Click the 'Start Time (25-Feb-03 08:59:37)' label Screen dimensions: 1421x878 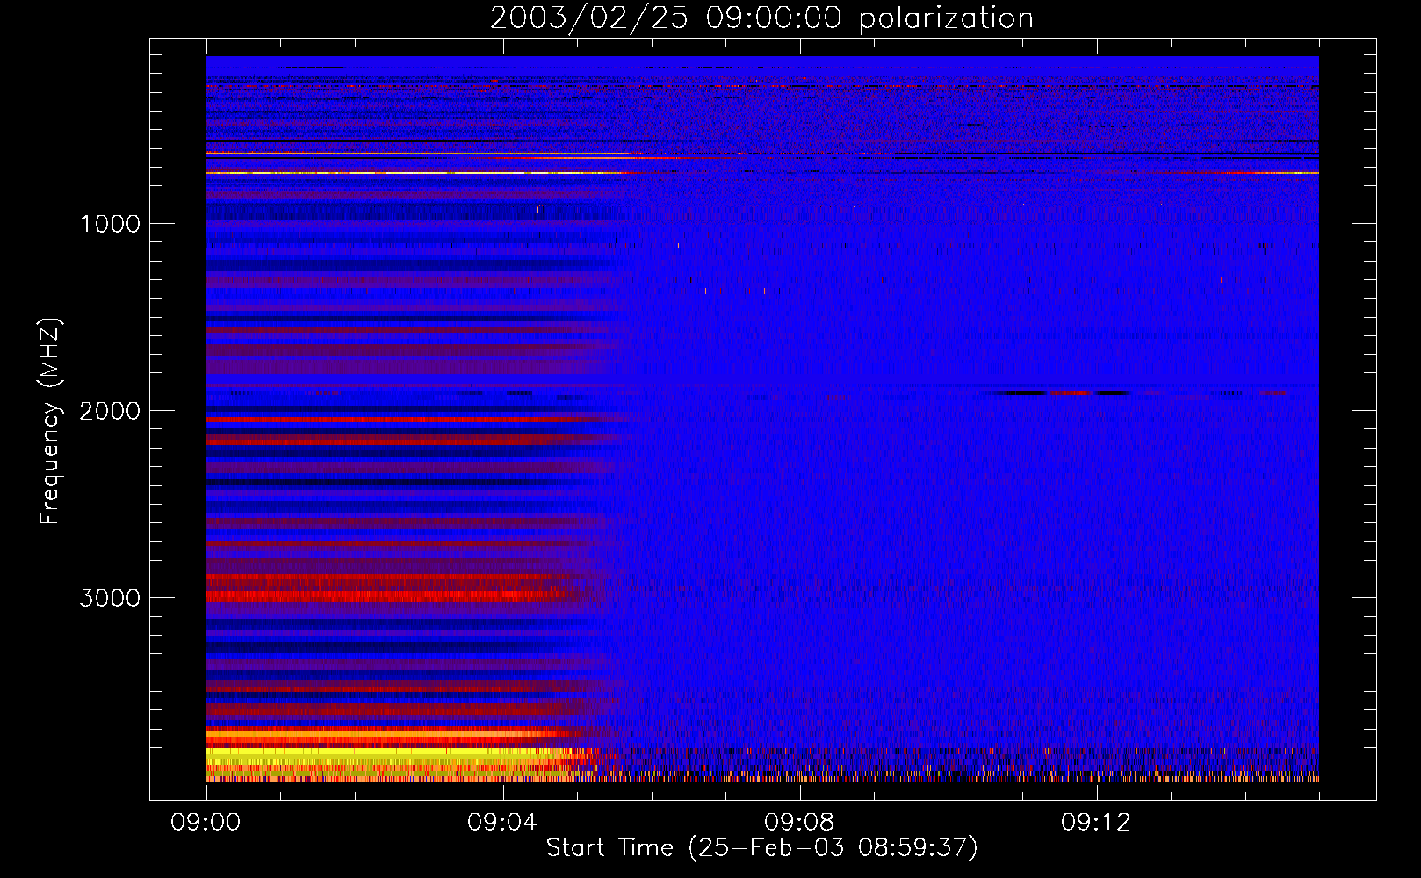click(x=761, y=847)
